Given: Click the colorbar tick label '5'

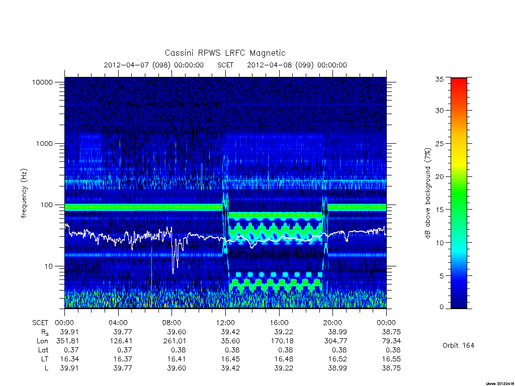Looking at the screenshot, I should pyautogui.click(x=442, y=276).
